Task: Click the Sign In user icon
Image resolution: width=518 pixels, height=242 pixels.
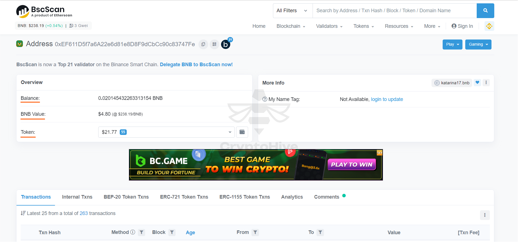Action: (454, 26)
